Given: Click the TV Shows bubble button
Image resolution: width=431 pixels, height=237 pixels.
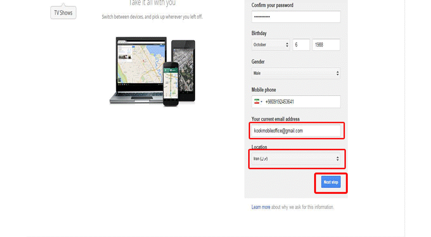Looking at the screenshot, I should (x=63, y=12).
